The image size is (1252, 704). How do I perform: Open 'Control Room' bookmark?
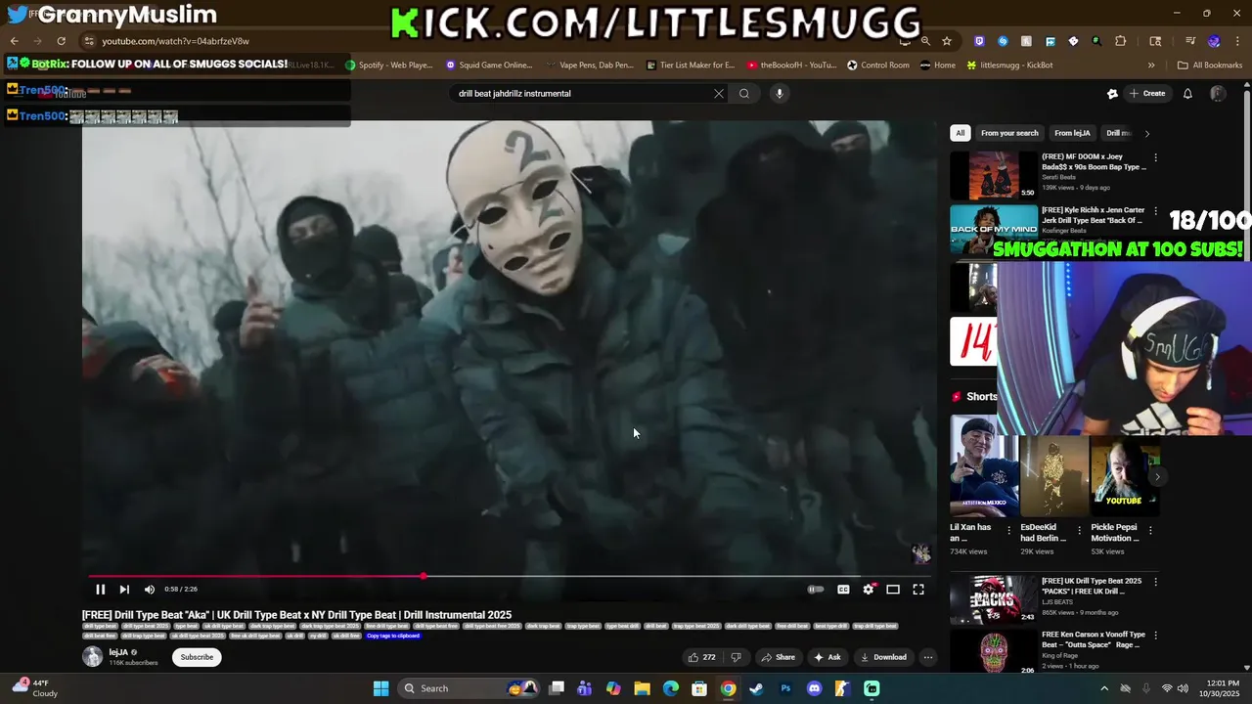[x=877, y=66]
